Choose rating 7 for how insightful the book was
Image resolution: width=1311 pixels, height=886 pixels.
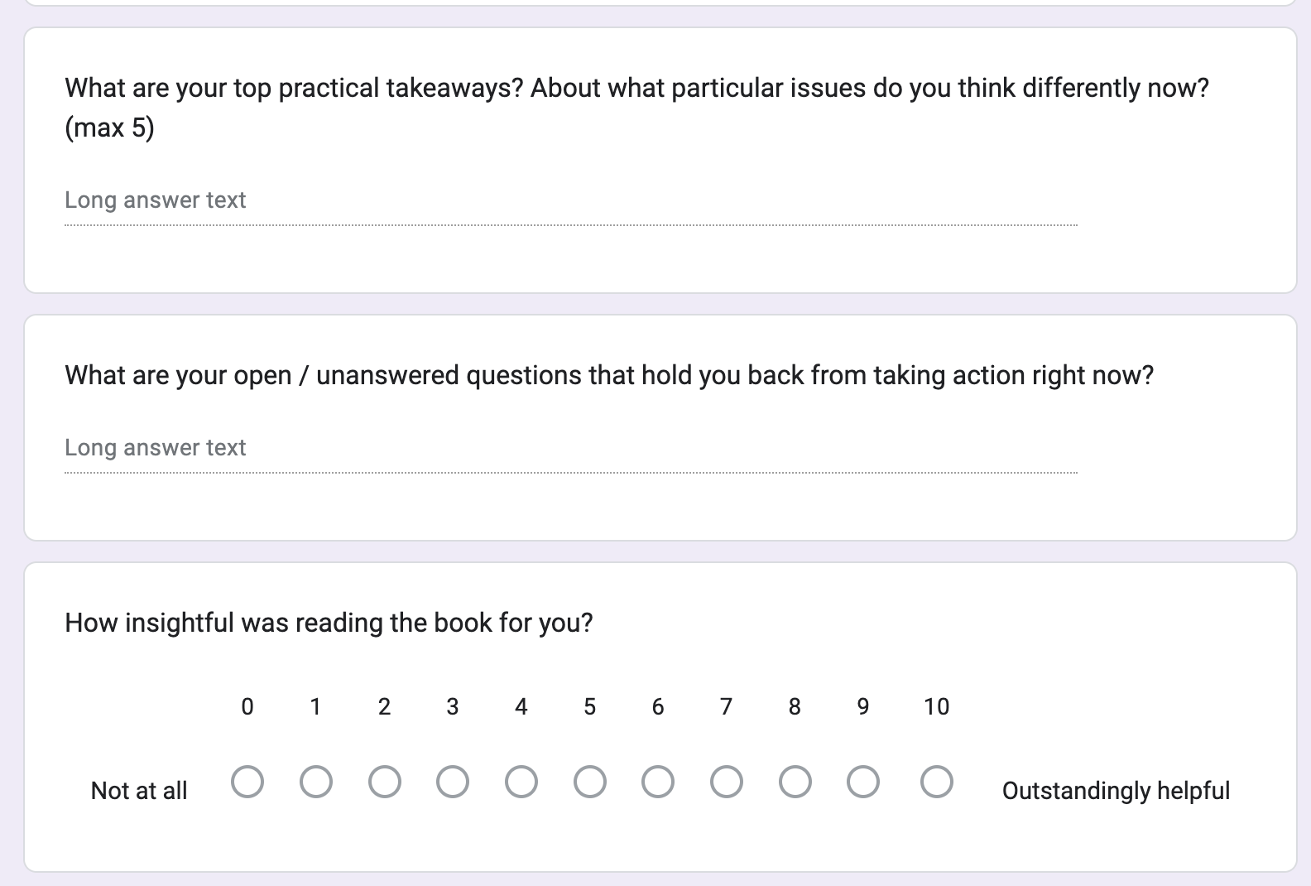(727, 781)
